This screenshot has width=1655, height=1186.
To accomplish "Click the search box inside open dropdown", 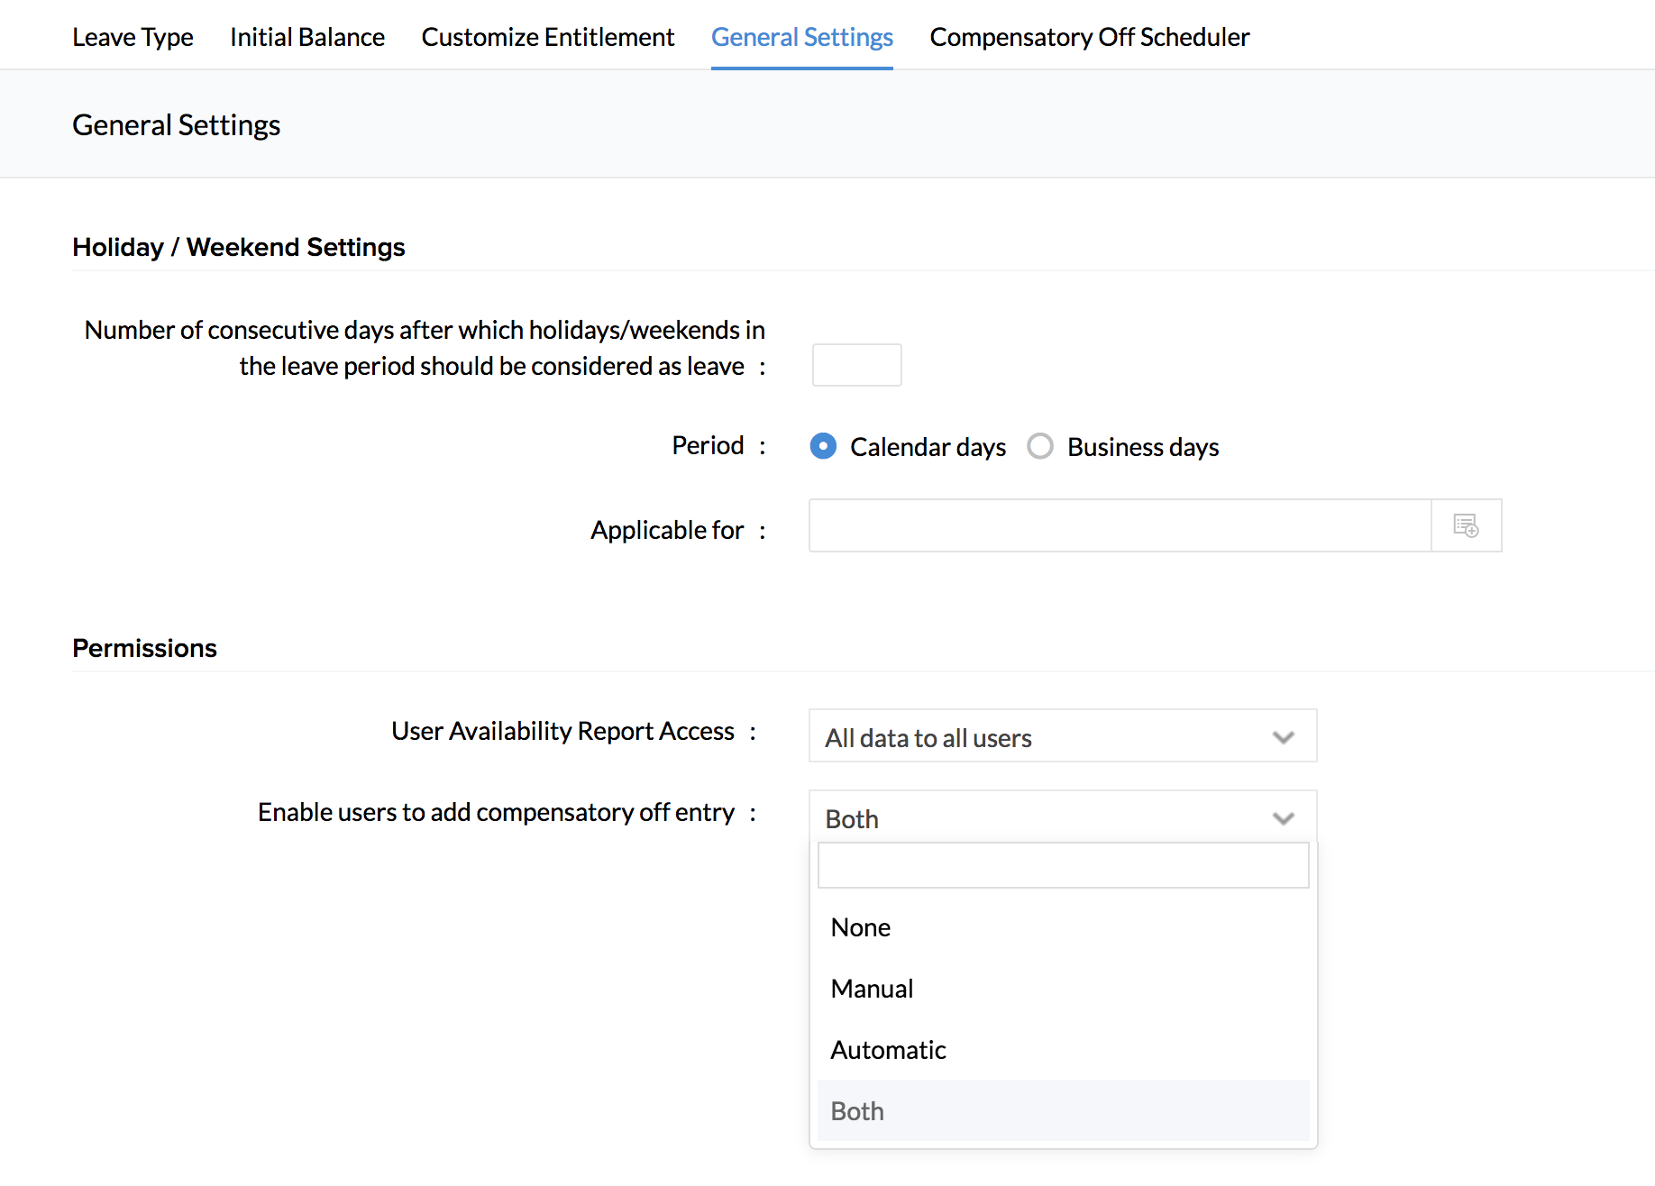I will (1062, 865).
